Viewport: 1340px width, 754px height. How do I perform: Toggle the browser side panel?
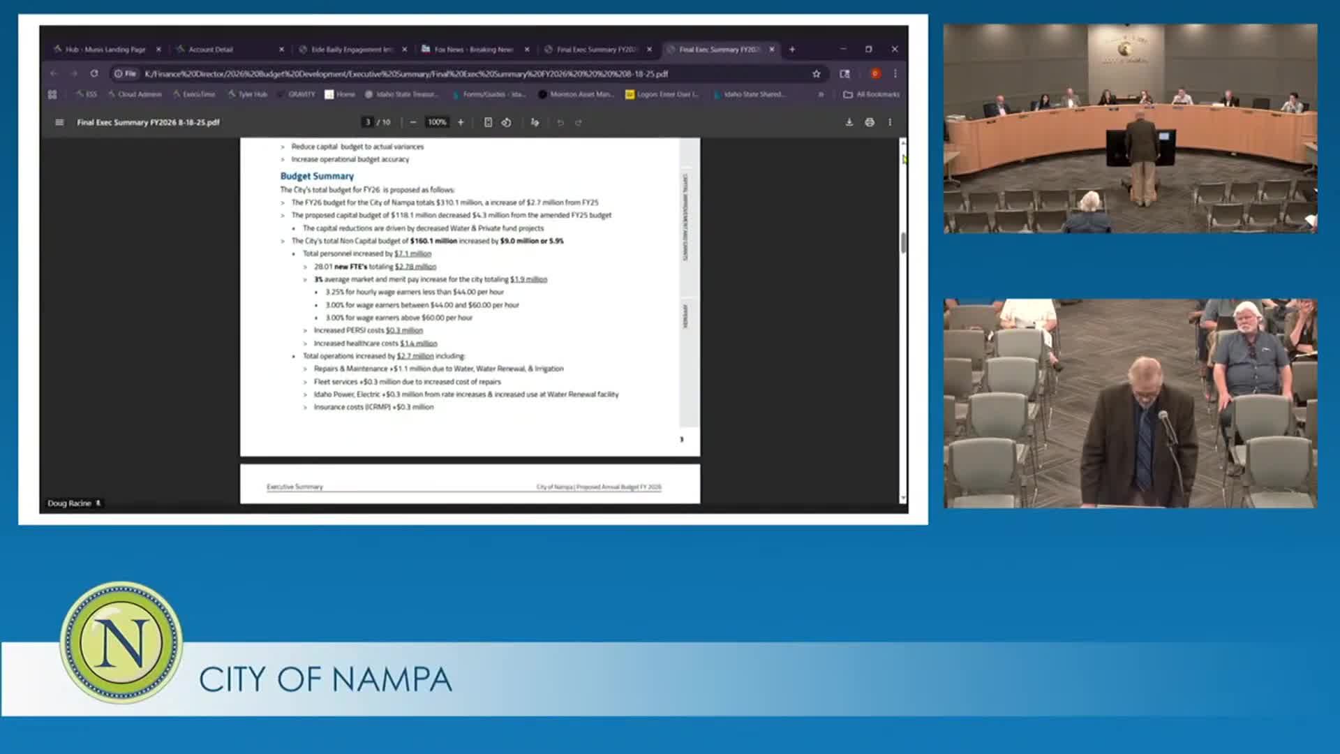(x=844, y=73)
